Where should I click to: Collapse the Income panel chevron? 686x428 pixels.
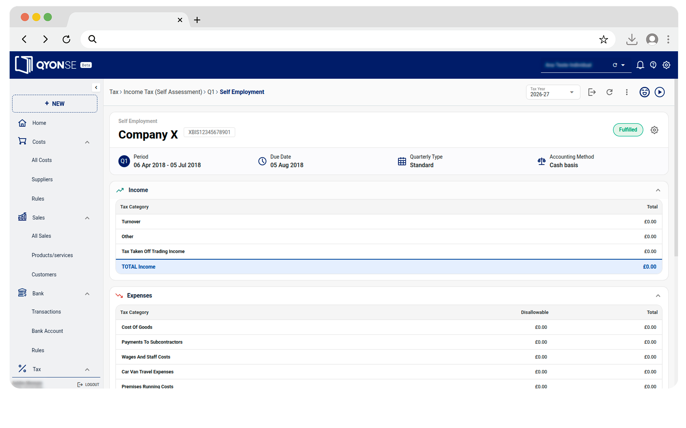coord(658,190)
